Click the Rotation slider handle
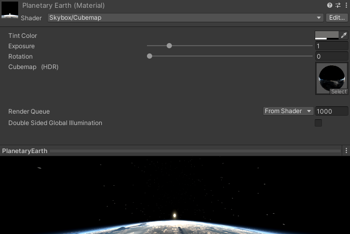 point(150,56)
